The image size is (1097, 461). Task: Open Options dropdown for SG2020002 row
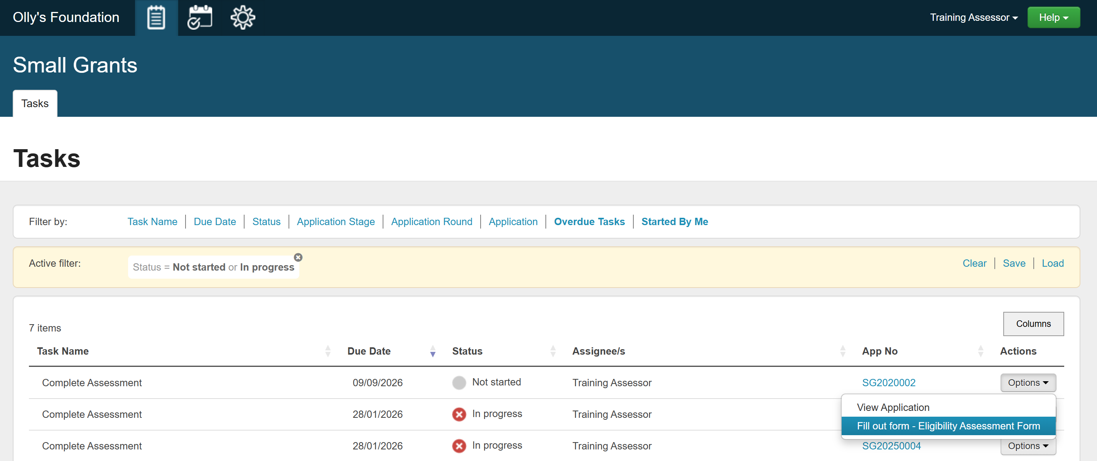(x=1028, y=383)
